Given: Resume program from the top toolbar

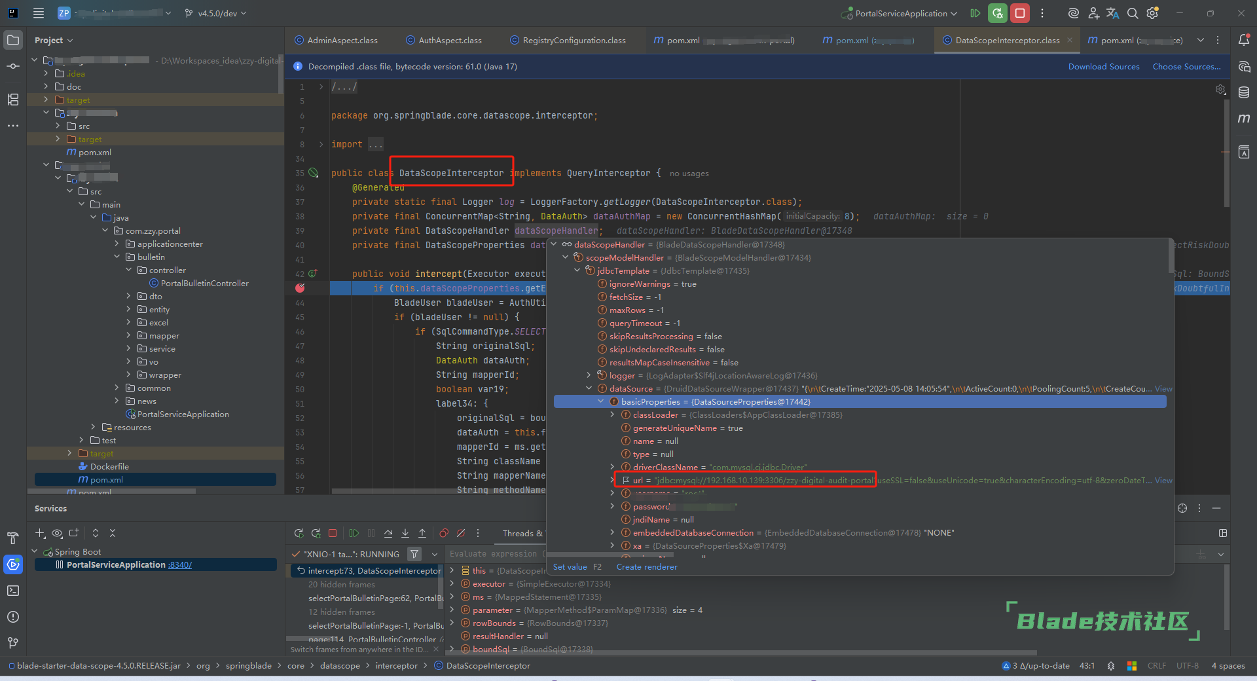Looking at the screenshot, I should (x=975, y=13).
